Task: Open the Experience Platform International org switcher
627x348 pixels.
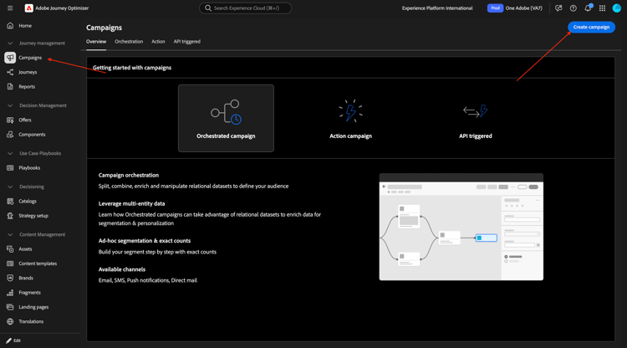Action: pos(437,8)
